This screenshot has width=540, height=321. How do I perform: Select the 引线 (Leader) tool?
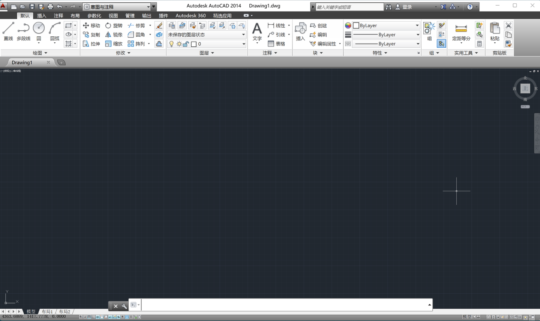[276, 34]
